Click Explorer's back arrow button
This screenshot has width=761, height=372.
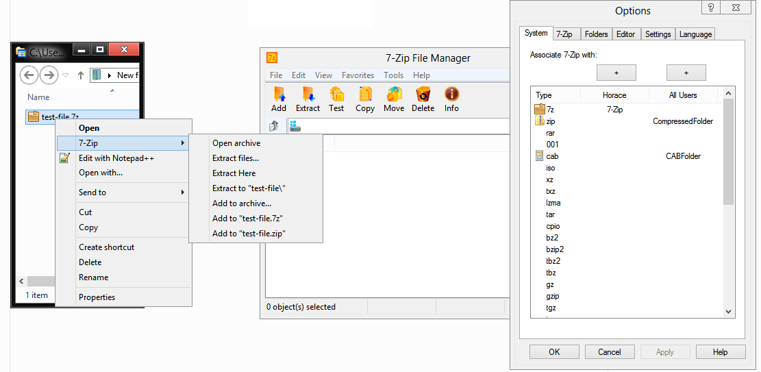(x=29, y=75)
